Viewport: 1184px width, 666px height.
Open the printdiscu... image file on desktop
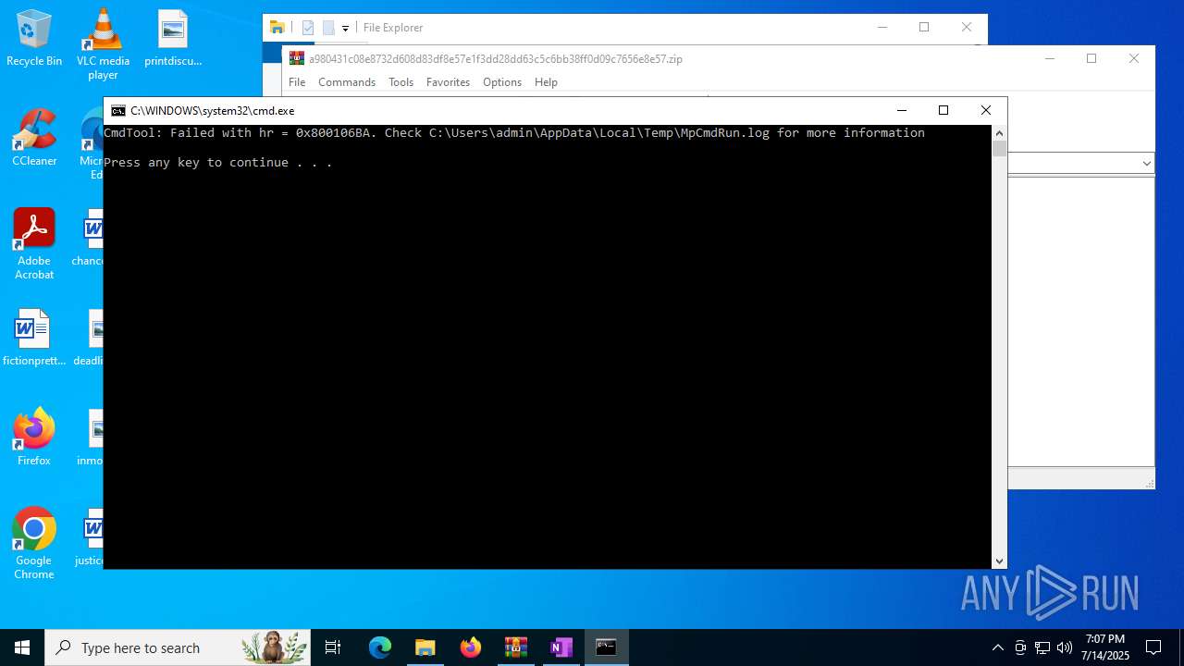tap(173, 39)
